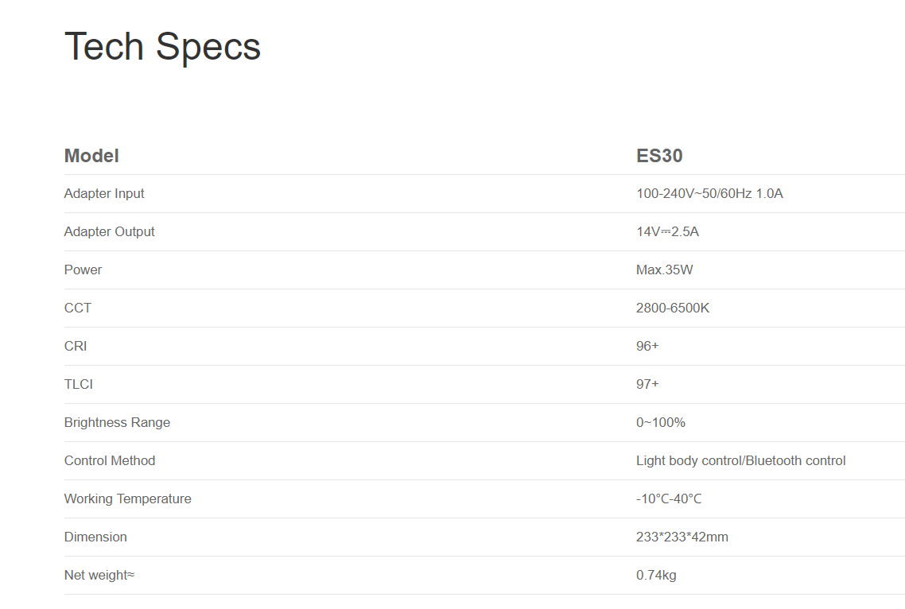Select the Adapter Input label

click(104, 193)
